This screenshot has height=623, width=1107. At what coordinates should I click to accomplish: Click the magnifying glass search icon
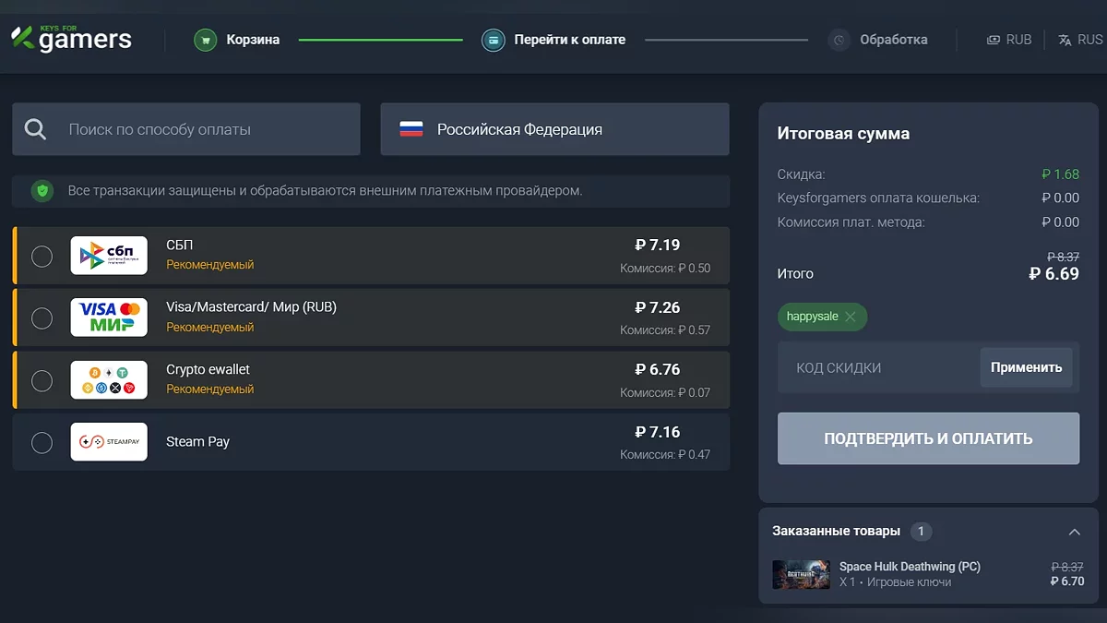(36, 129)
